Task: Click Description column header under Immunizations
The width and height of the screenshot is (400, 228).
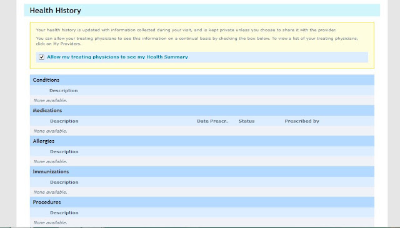Action: [64, 182]
